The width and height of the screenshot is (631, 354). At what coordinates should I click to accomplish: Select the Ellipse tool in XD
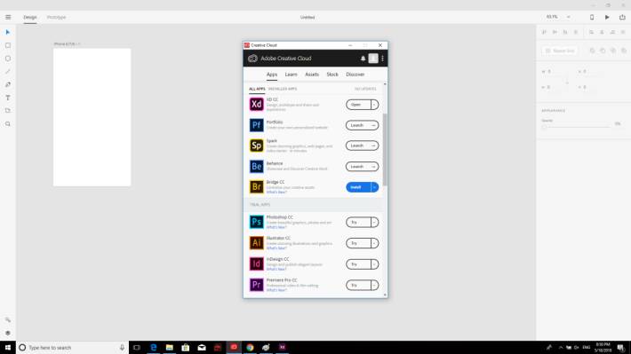pos(8,59)
